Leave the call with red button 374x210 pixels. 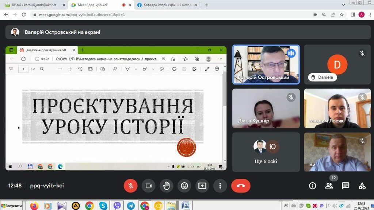click(241, 186)
